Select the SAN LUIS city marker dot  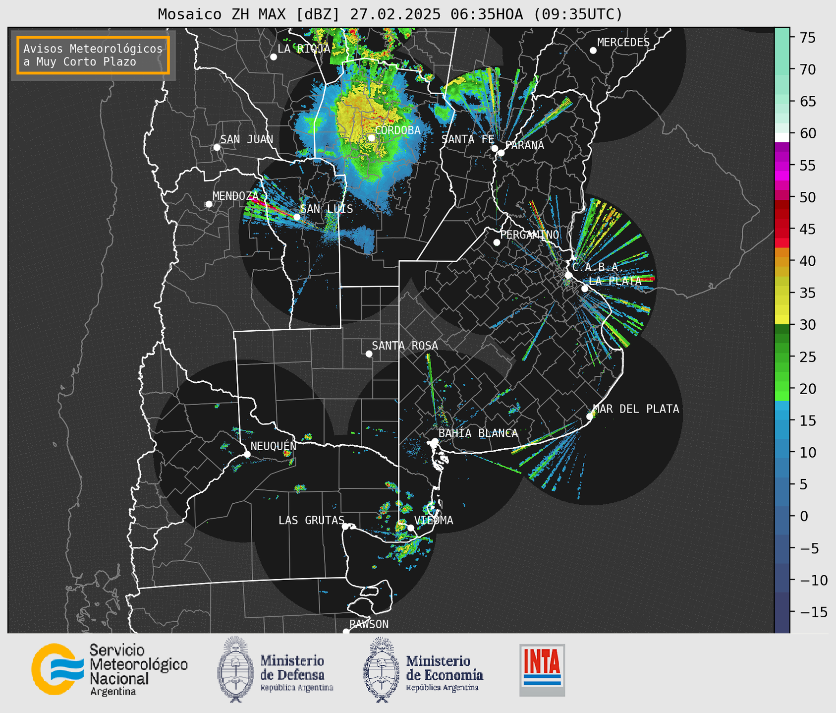(x=296, y=217)
